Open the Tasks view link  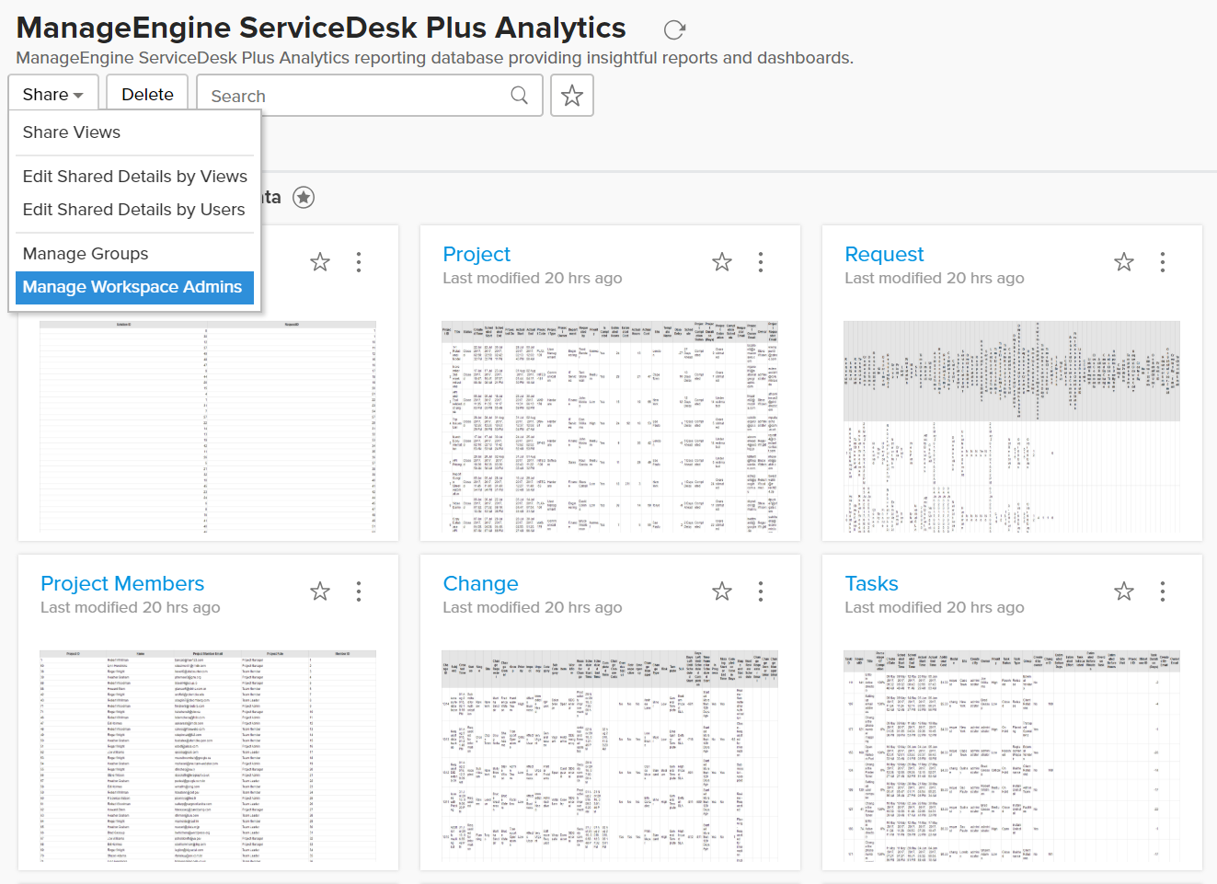[871, 583]
